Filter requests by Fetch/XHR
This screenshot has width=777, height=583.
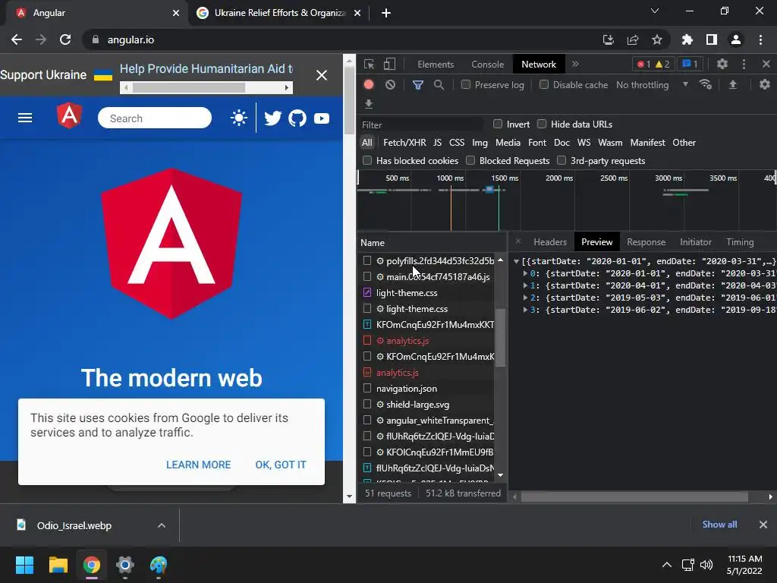click(x=404, y=143)
